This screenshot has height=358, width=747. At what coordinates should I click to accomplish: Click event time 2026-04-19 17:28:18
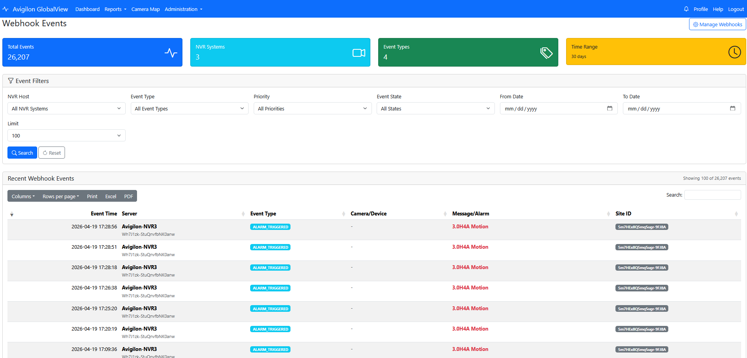click(x=94, y=267)
